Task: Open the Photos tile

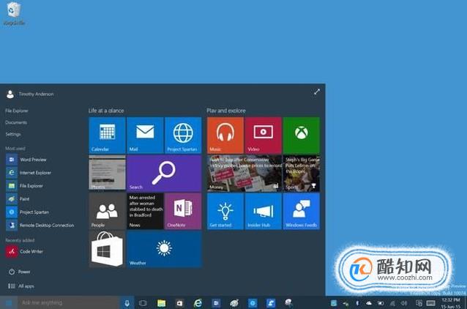Action: [107, 173]
